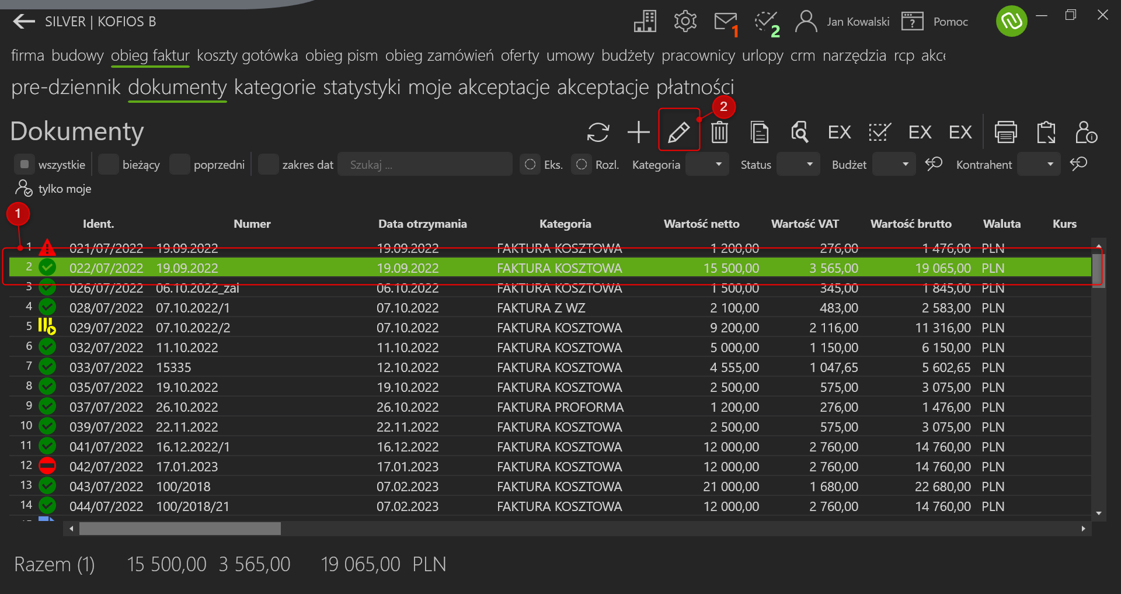Click the horizontal scrollbar thumb
Image resolution: width=1121 pixels, height=594 pixels.
pyautogui.click(x=180, y=529)
